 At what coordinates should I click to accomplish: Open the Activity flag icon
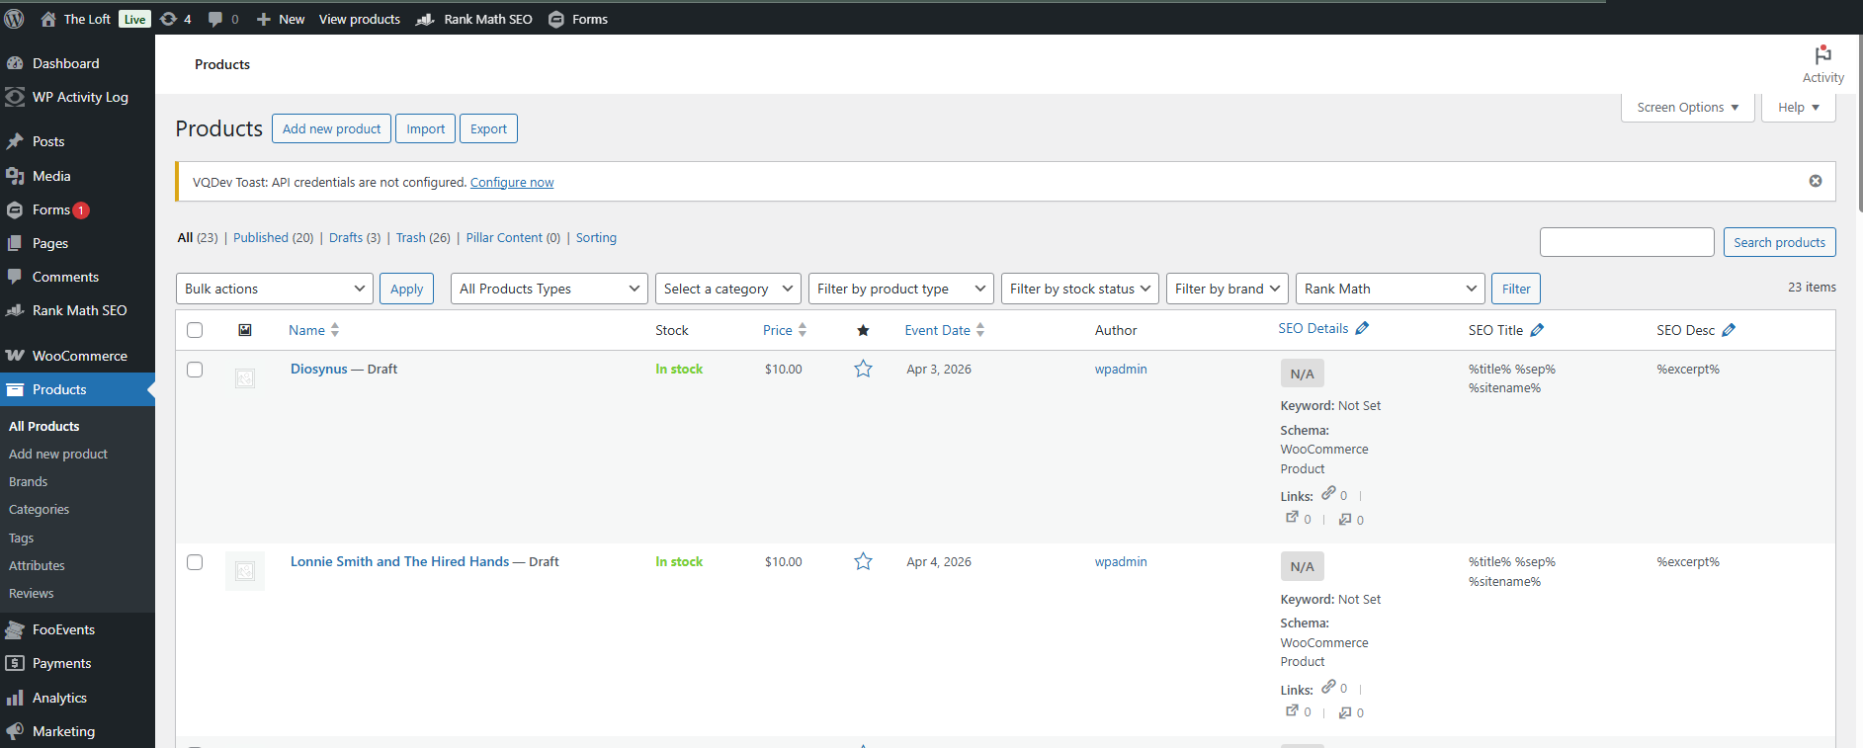1822,55
